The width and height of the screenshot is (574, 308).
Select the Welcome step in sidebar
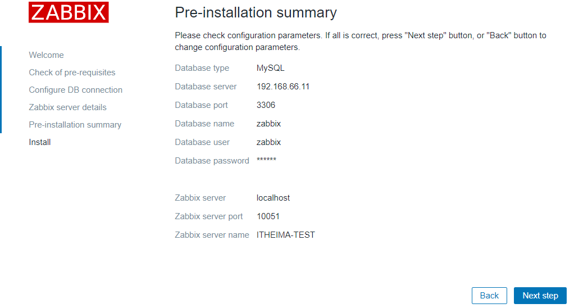click(46, 55)
